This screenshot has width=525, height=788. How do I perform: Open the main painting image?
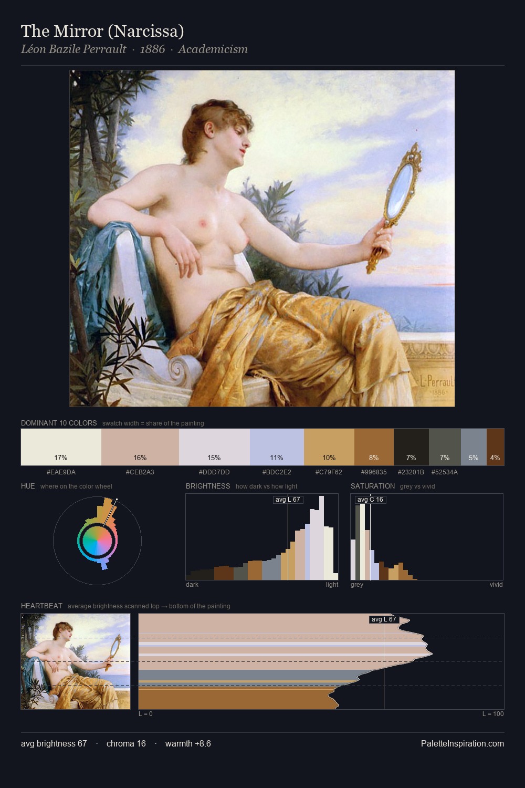pos(262,239)
